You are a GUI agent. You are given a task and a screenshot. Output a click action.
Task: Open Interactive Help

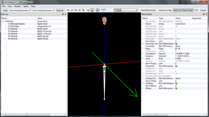point(165,10)
